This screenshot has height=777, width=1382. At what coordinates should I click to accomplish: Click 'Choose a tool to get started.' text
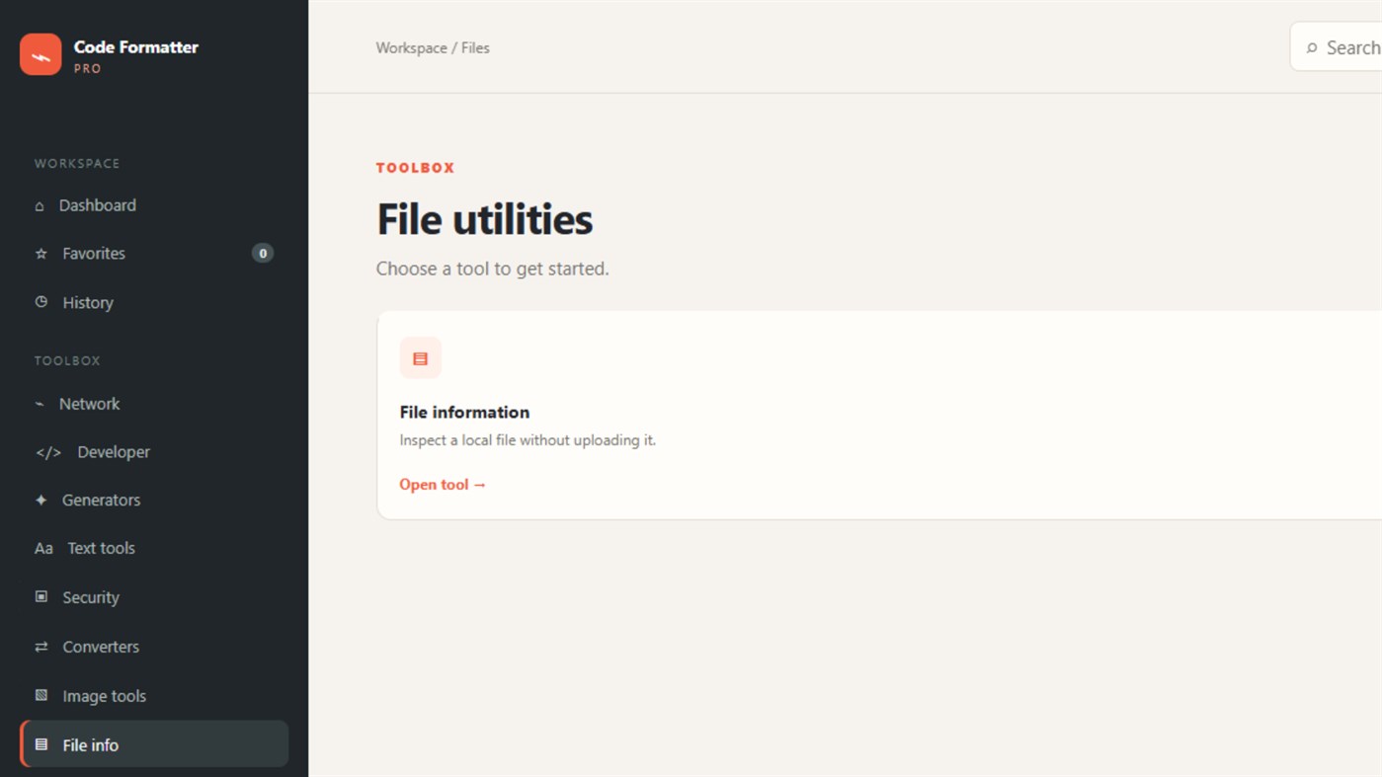[x=493, y=269]
